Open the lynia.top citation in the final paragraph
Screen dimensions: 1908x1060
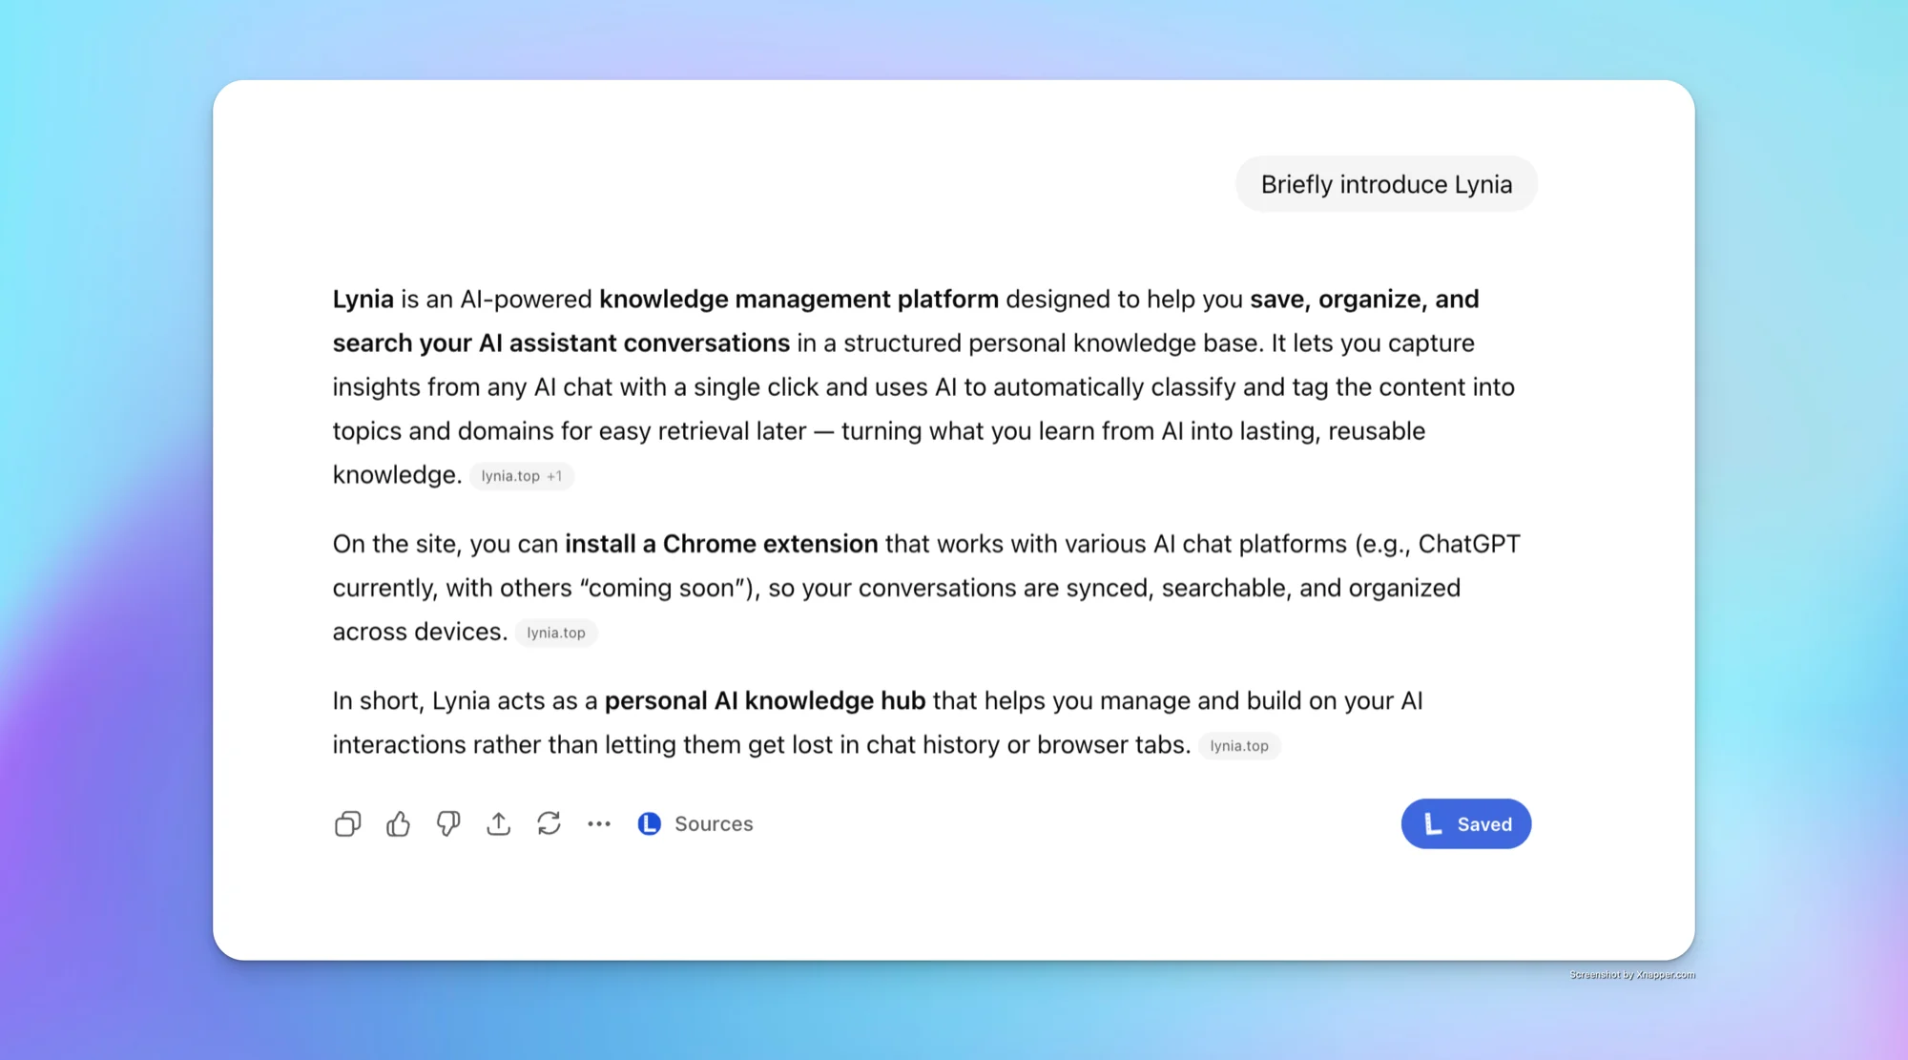point(1239,745)
